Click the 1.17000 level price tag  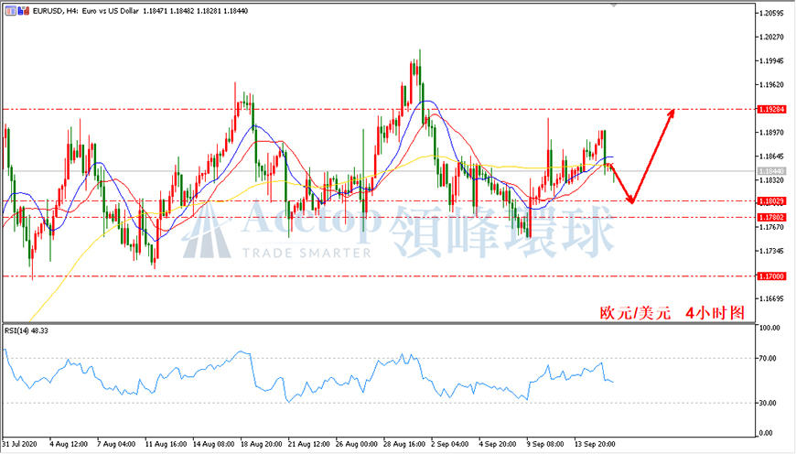pyautogui.click(x=771, y=276)
